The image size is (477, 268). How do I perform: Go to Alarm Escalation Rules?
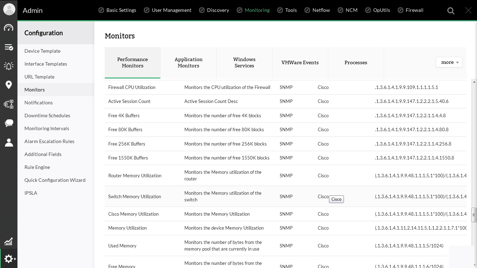(49, 141)
